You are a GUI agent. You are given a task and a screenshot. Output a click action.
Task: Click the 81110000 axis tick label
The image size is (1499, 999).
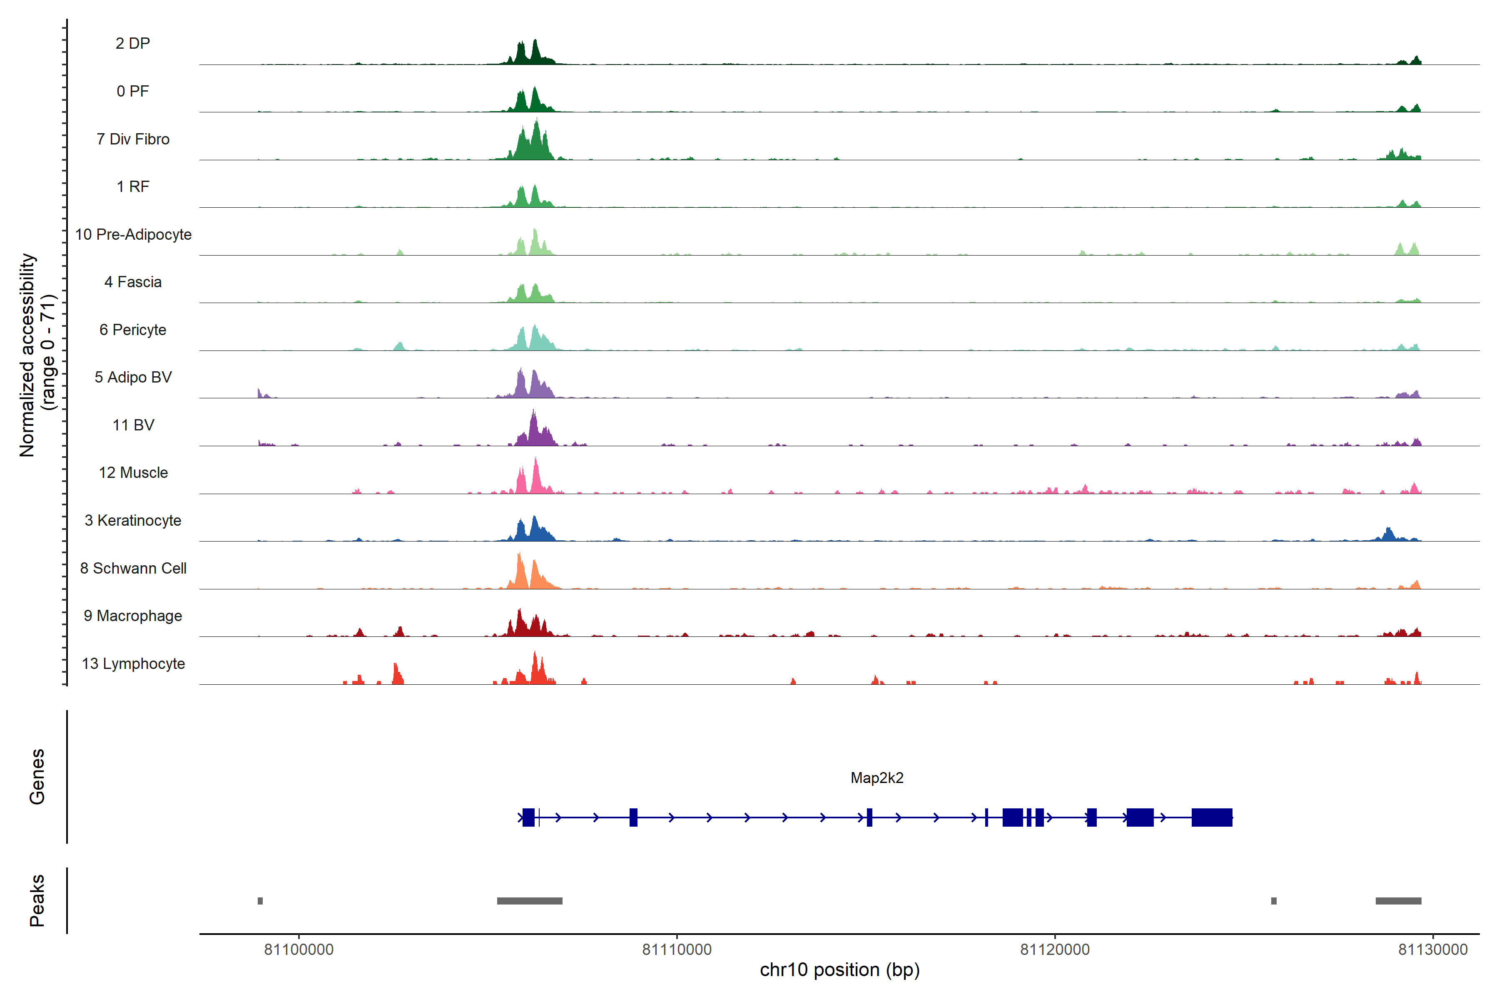676,949
